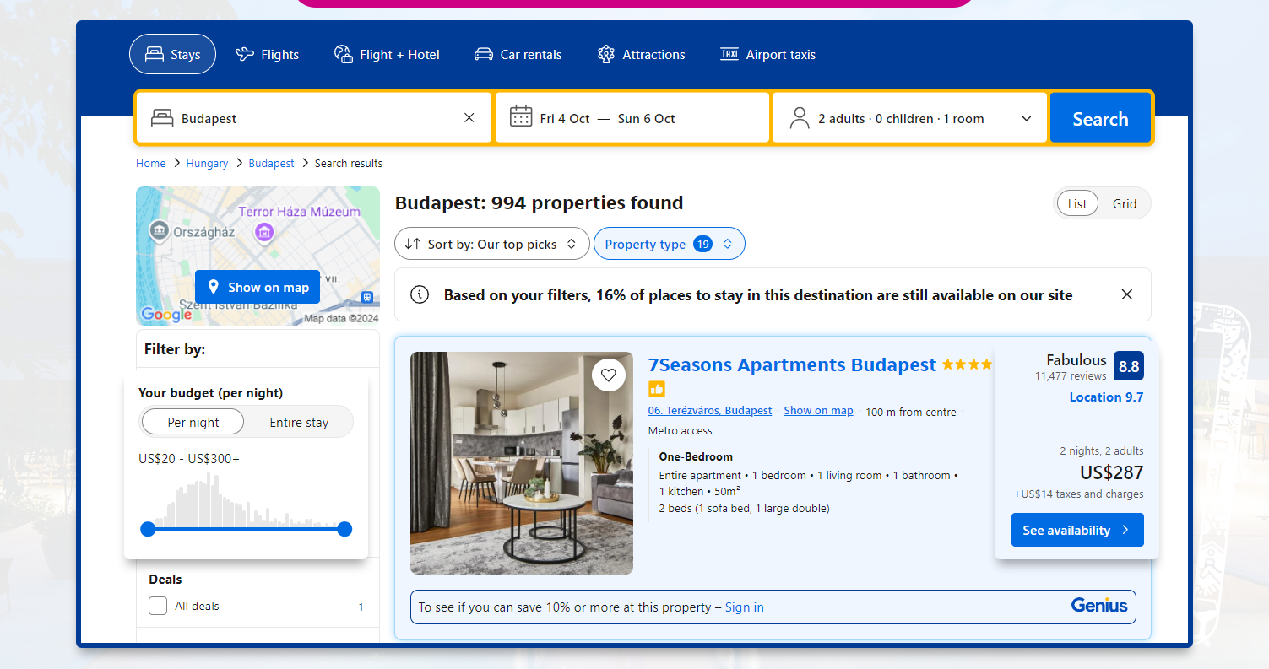The image size is (1269, 669).
Task: Select the Stays bed icon
Action: pos(154,53)
